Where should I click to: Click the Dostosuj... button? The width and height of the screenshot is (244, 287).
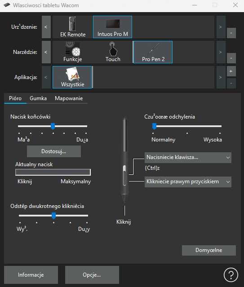54,151
